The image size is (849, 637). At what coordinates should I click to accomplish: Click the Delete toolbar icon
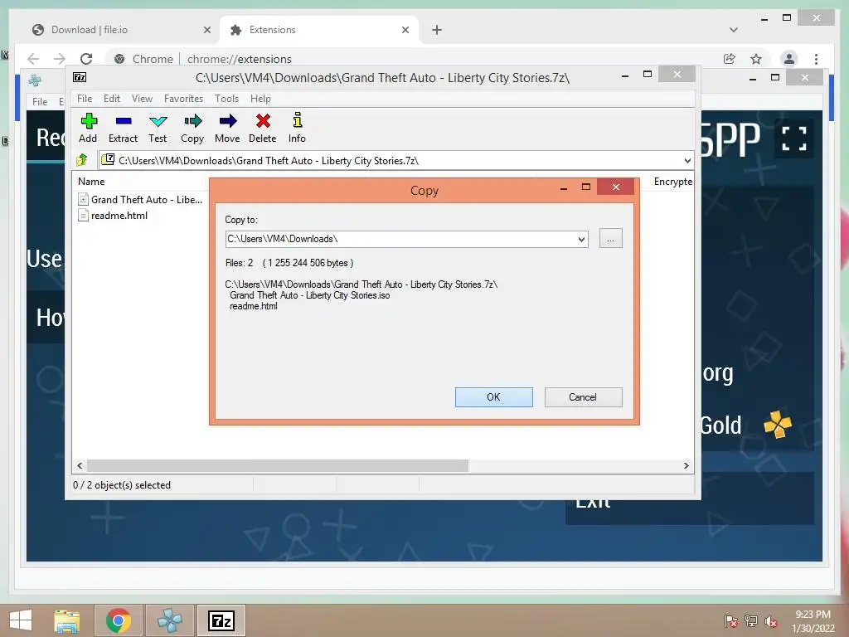coord(263,121)
